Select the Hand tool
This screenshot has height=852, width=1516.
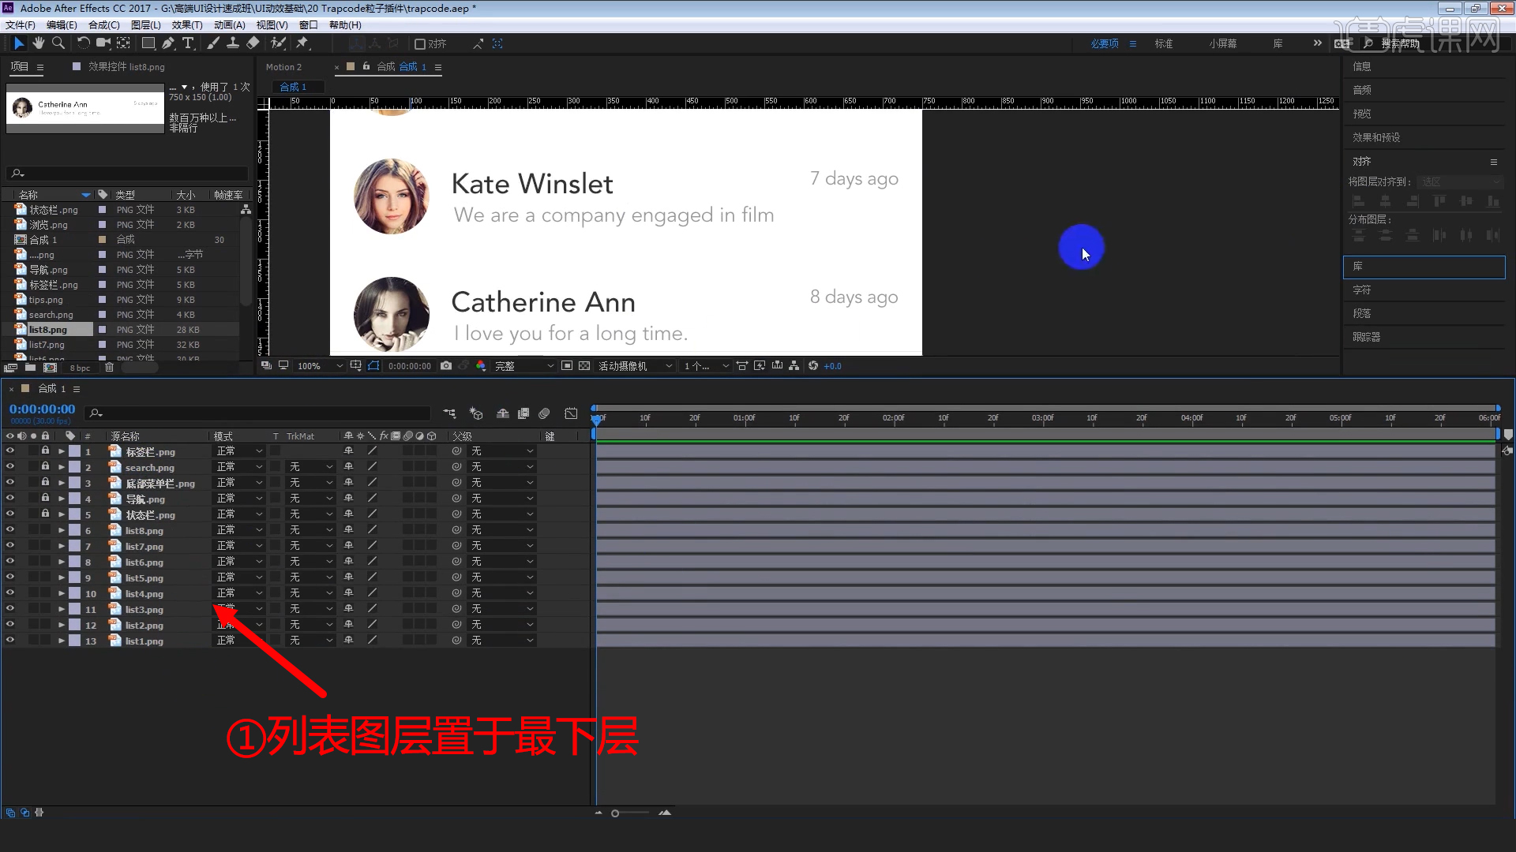click(38, 43)
